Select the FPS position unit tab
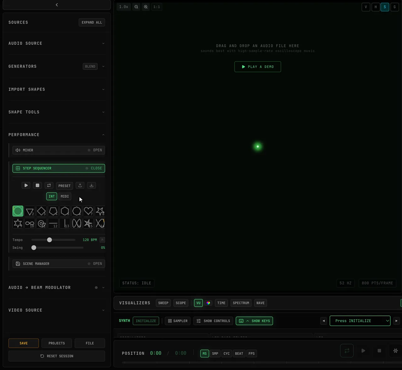The width and height of the screenshot is (402, 370). pyautogui.click(x=252, y=354)
